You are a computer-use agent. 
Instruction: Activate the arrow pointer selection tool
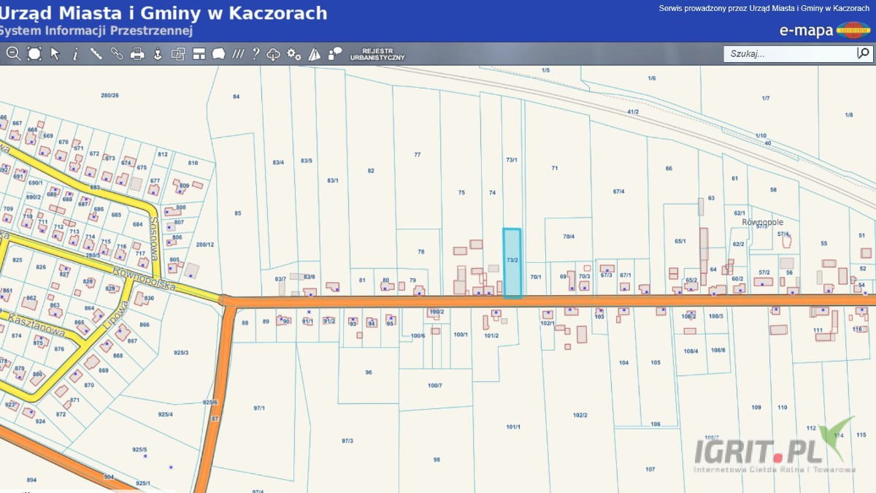pyautogui.click(x=55, y=53)
